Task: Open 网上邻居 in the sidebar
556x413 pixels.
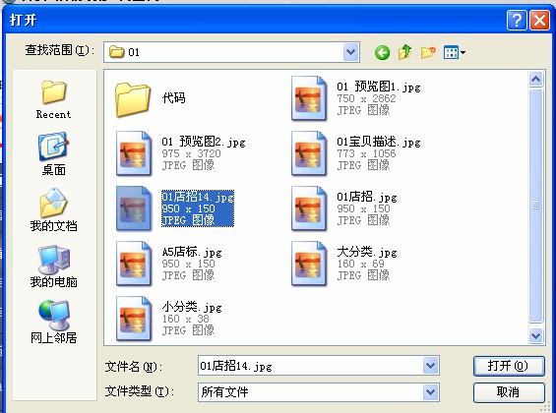Action: click(x=53, y=322)
